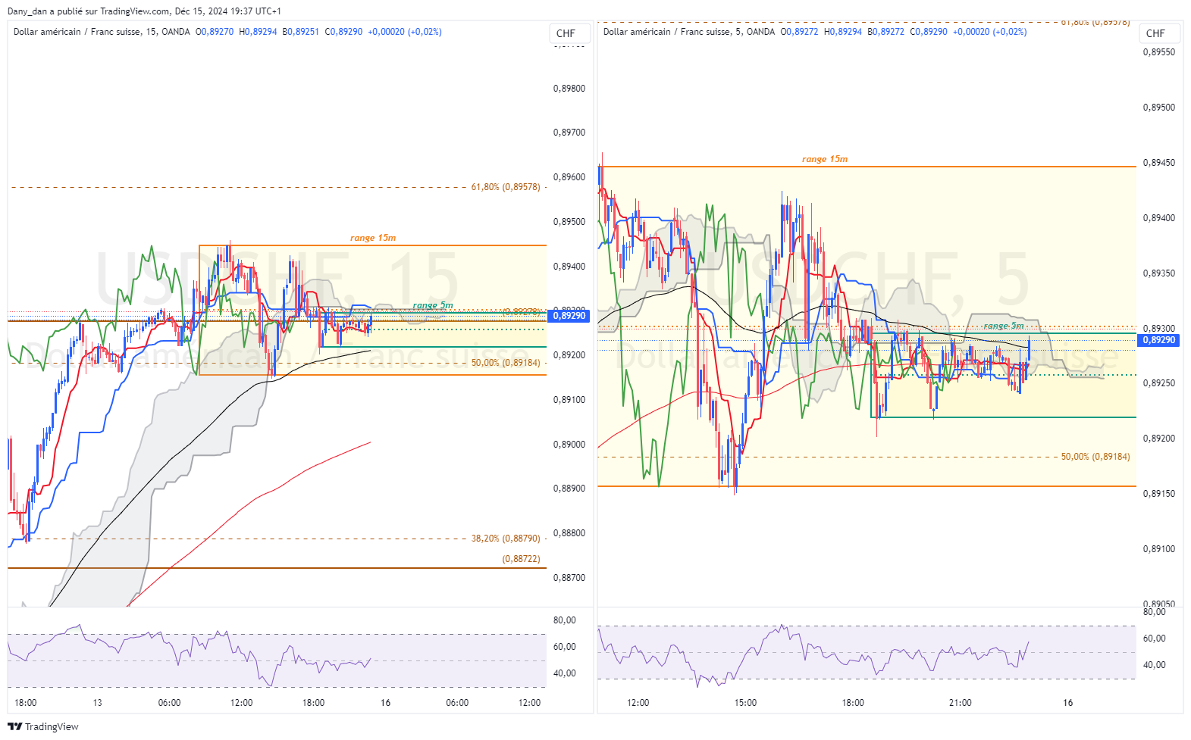Image resolution: width=1191 pixels, height=740 pixels.
Task: Click the "range 5m" label on the 5-minute chart
Action: tap(1004, 326)
